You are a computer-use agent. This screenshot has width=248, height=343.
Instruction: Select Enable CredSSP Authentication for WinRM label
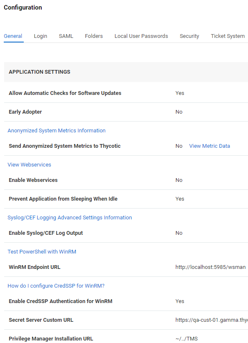(x=60, y=301)
